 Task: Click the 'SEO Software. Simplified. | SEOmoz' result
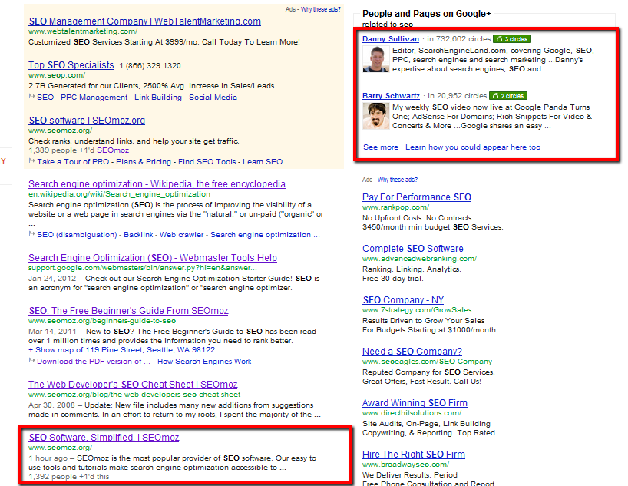pos(104,437)
